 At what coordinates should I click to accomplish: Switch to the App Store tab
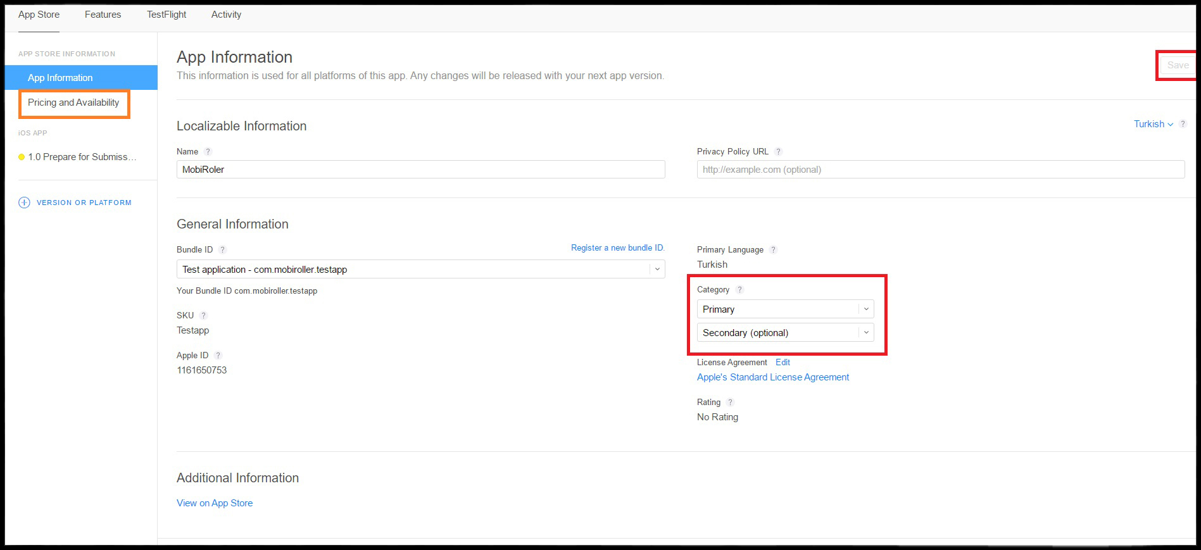coord(39,15)
